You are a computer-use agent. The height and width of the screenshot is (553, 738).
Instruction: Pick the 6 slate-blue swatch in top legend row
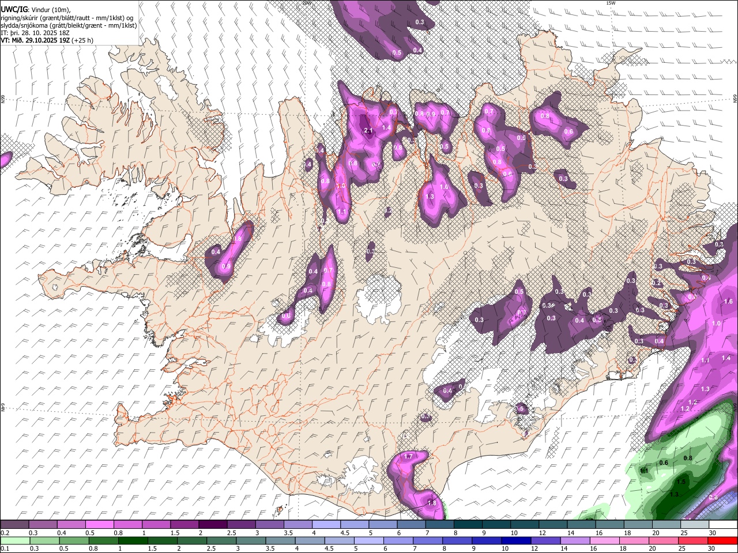[x=411, y=525]
